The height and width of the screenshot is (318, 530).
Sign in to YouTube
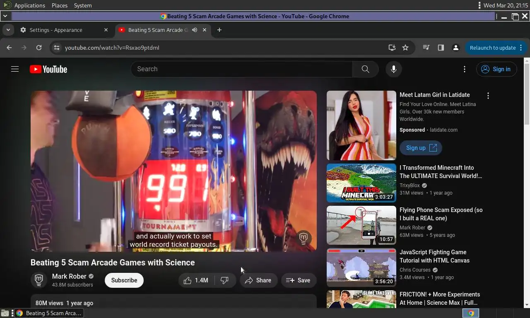point(496,69)
